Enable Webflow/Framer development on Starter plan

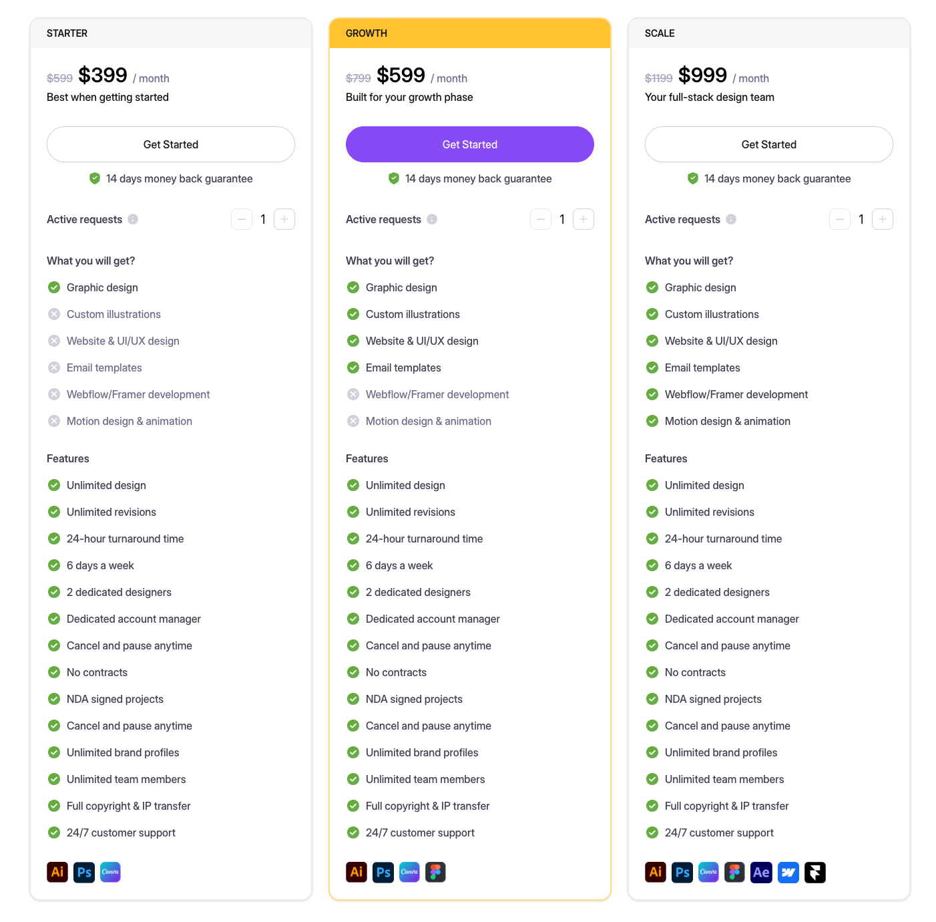55,394
